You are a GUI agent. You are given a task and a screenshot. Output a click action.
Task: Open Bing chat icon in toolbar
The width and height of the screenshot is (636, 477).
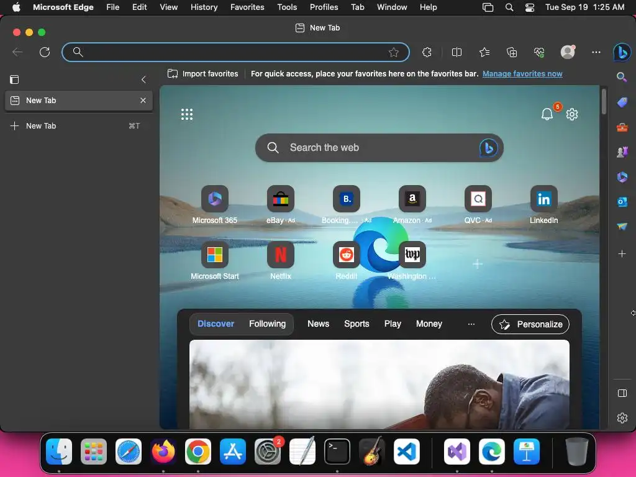pos(622,52)
